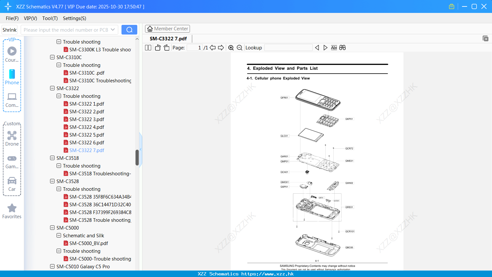Go to next page arrow

[221, 47]
